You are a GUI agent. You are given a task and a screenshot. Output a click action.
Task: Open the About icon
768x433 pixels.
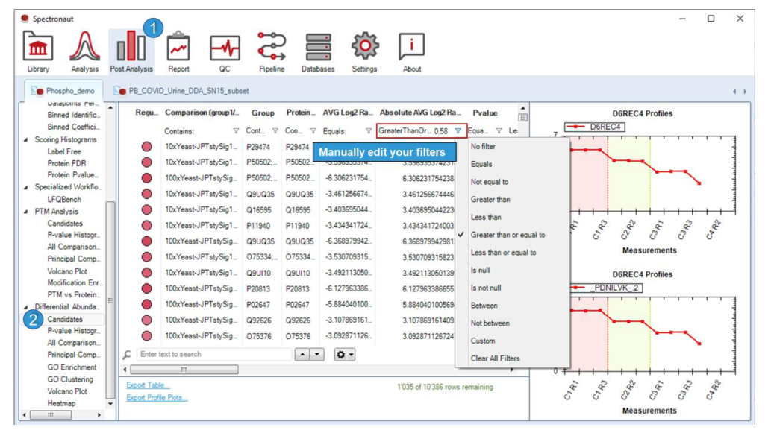pyautogui.click(x=411, y=51)
